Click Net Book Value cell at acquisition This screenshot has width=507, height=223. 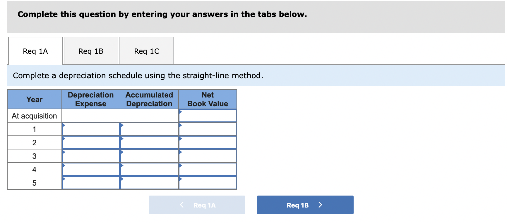pos(208,116)
